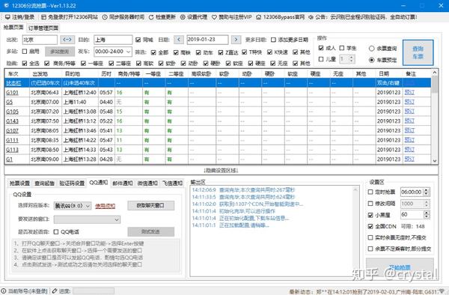Click the 出发 station input field
The height and width of the screenshot is (295, 449).
[40, 40]
